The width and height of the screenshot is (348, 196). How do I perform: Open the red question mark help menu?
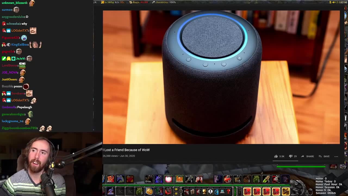228,192
